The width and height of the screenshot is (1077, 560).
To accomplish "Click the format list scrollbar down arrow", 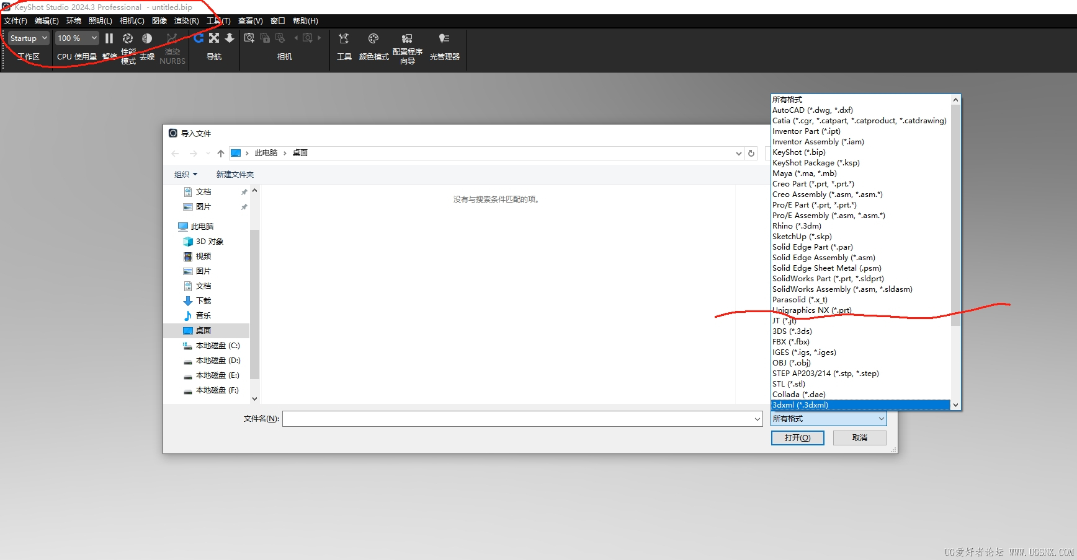I will click(x=955, y=405).
